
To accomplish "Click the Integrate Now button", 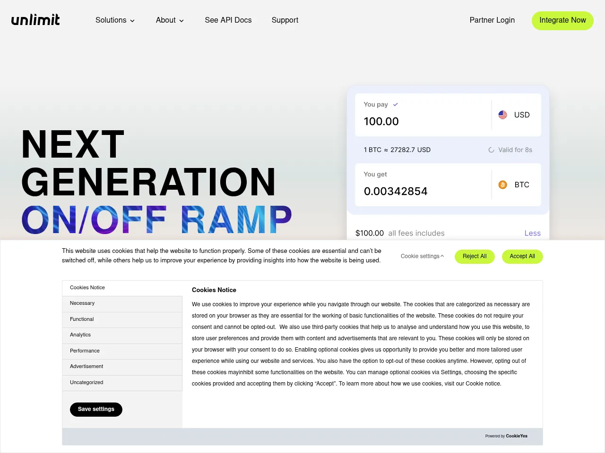I will point(562,20).
